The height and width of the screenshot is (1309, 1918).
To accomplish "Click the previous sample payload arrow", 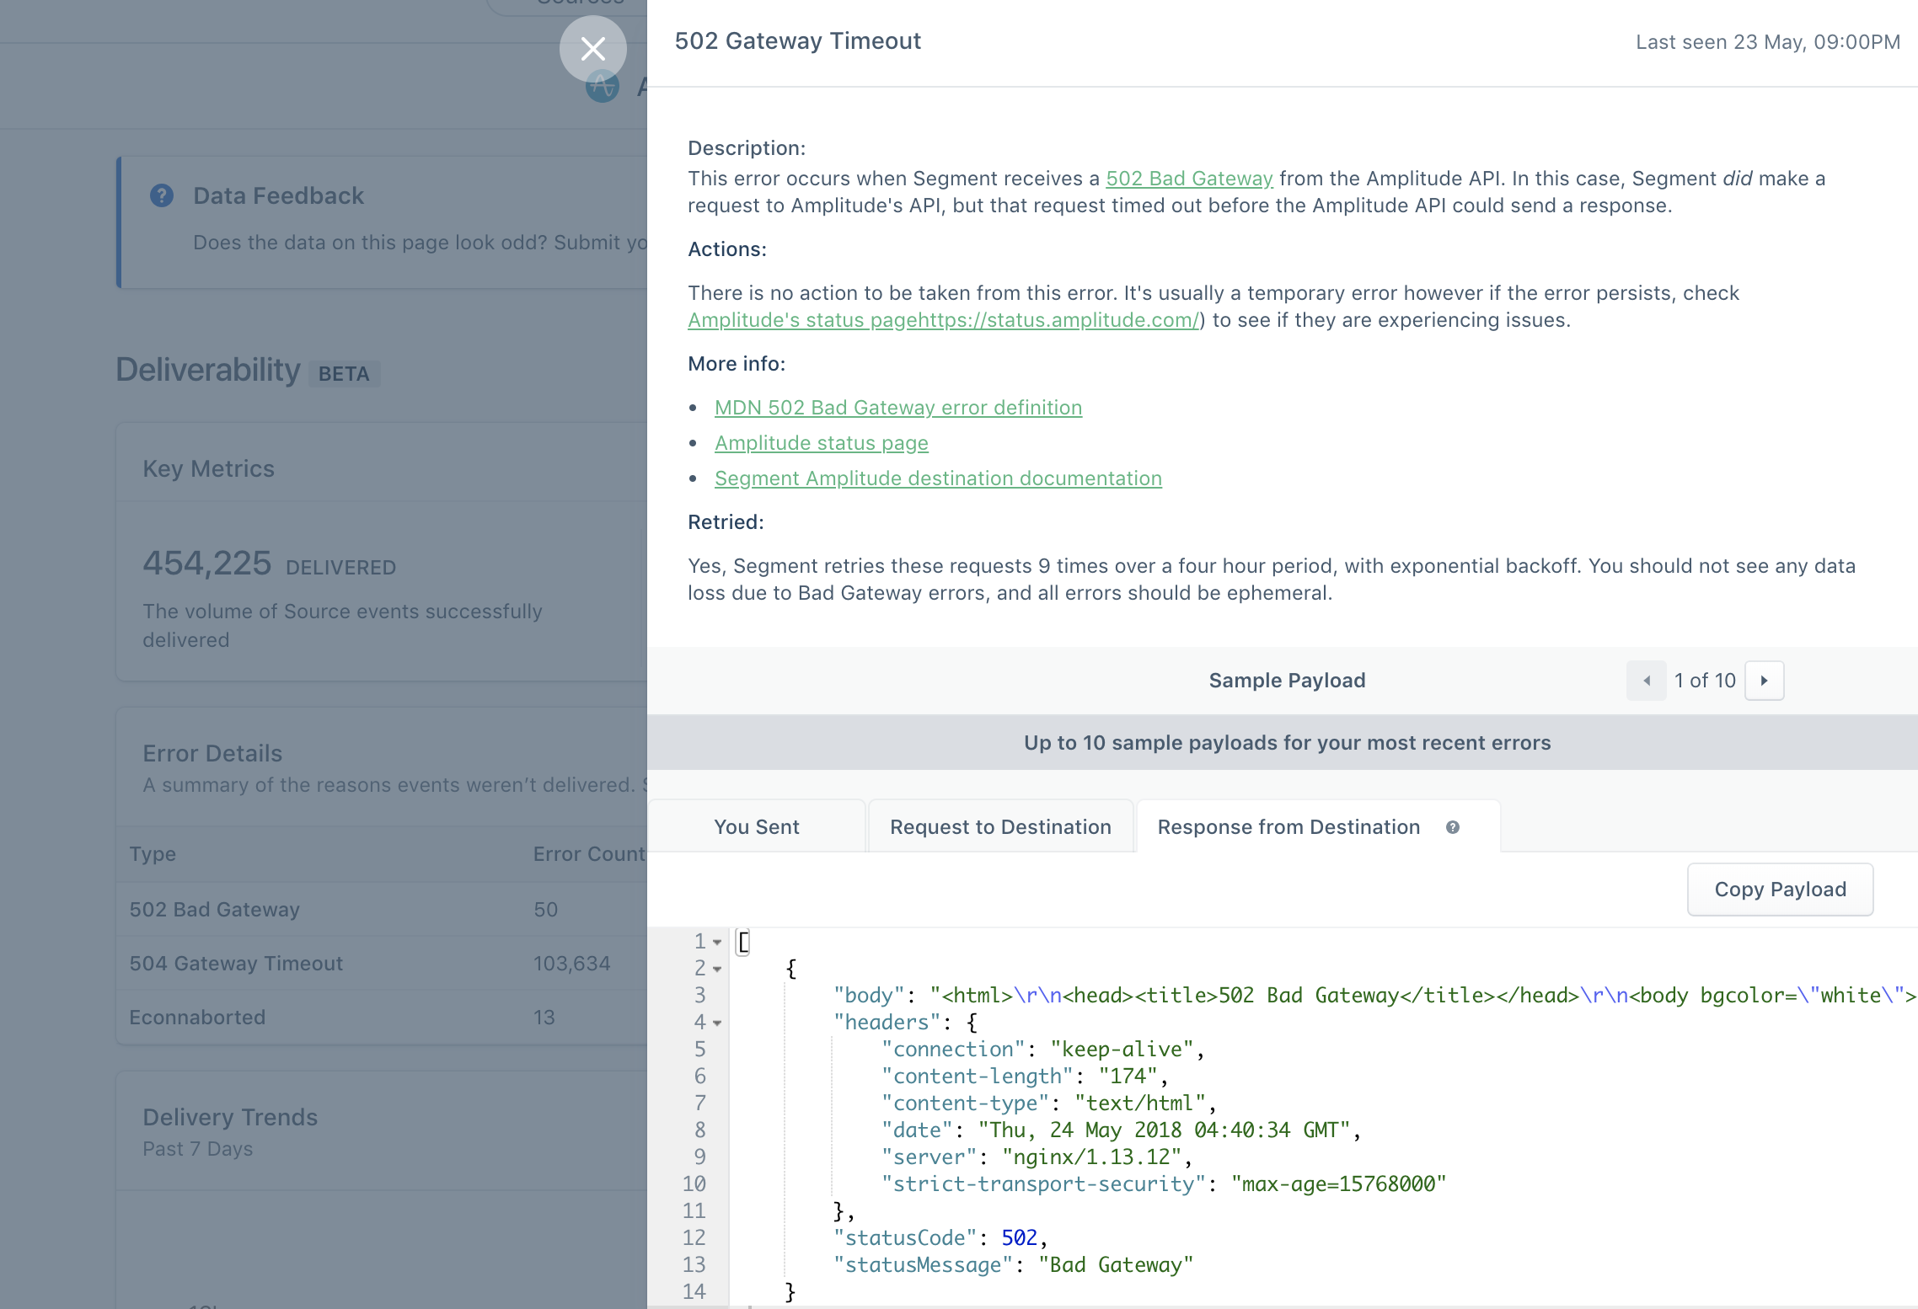I will [x=1647, y=680].
